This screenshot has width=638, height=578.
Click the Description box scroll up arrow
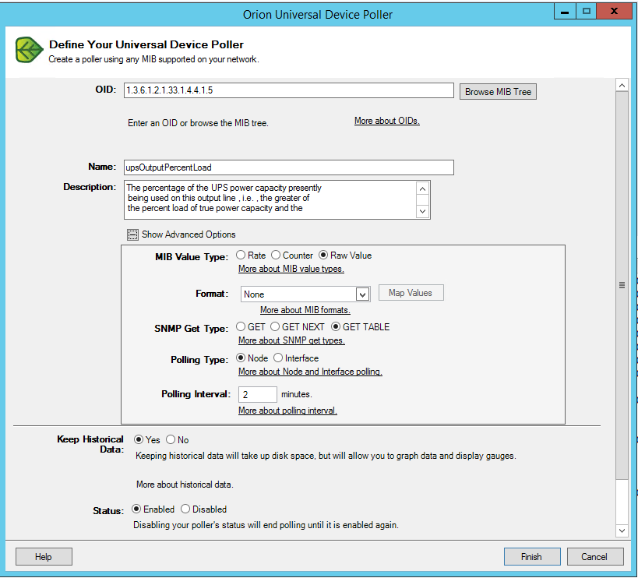422,189
